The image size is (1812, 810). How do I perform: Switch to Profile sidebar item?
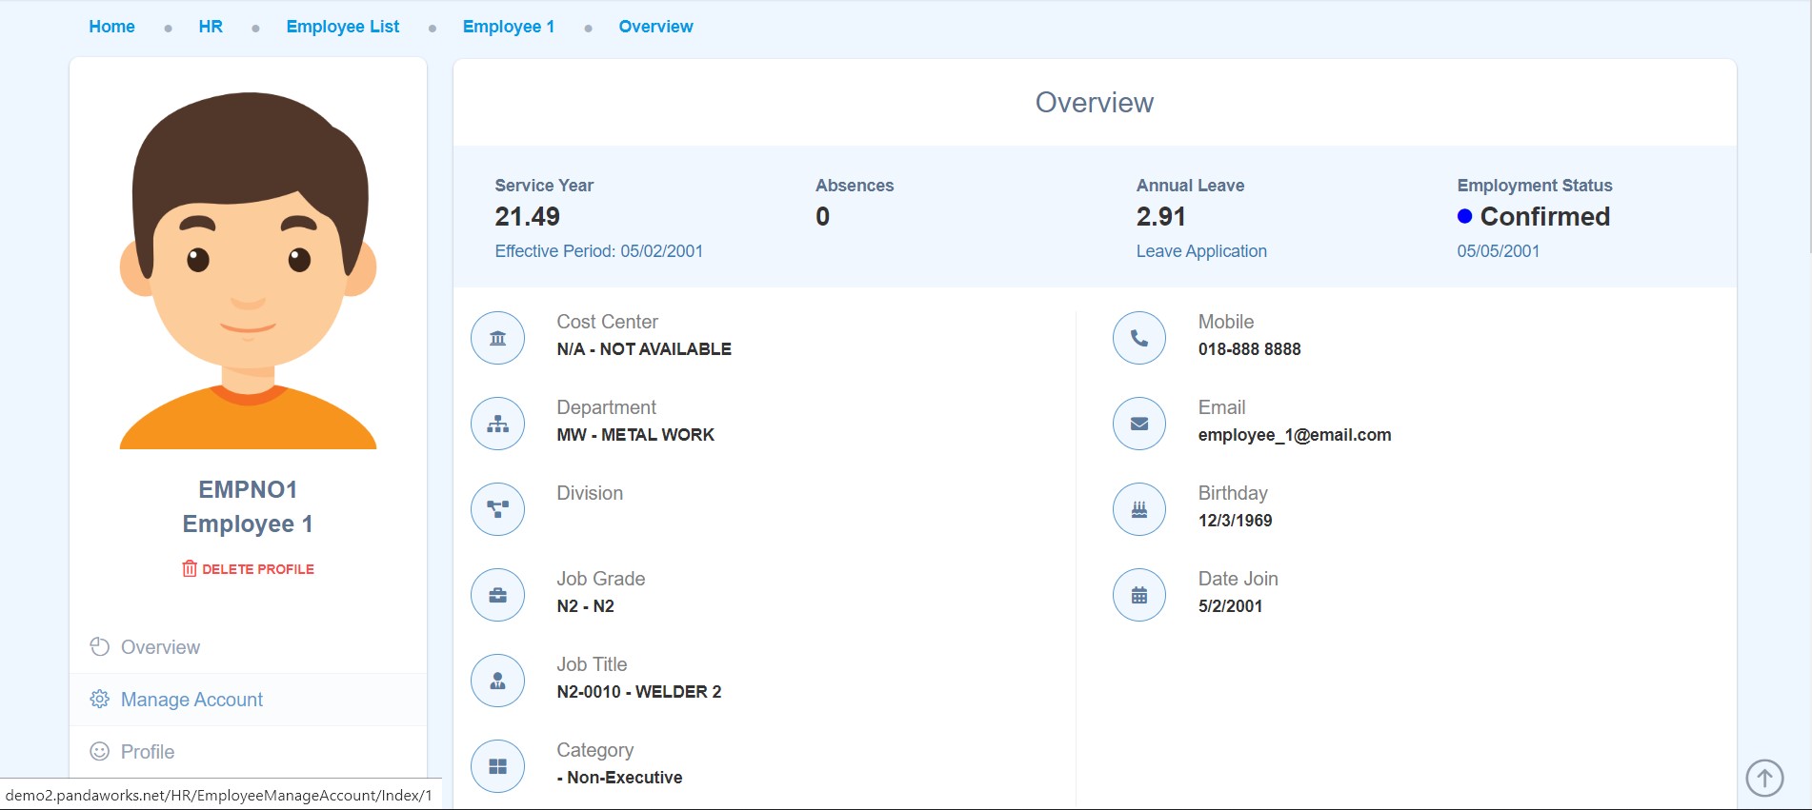[x=148, y=752]
